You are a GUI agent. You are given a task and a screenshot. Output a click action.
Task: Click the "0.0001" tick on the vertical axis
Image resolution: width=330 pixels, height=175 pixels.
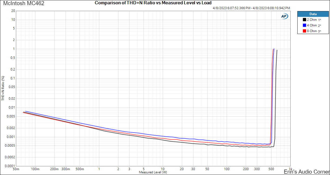pyautogui.click(x=10, y=166)
